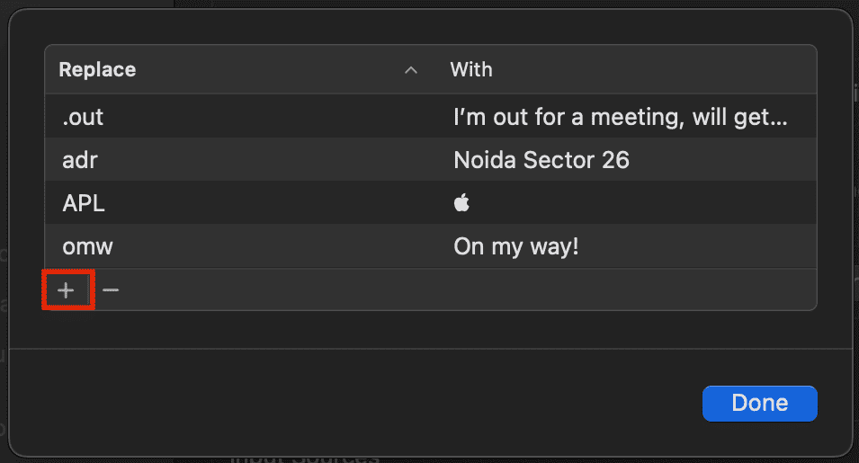Click the With column header
Screen dimensions: 859x463
click(471, 70)
